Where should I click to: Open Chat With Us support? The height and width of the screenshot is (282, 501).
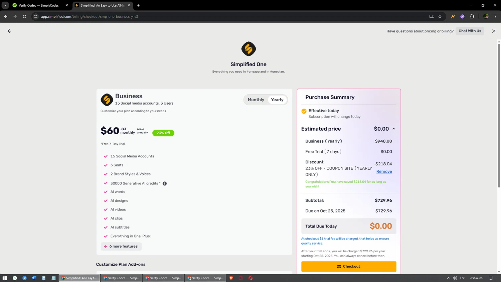470,31
